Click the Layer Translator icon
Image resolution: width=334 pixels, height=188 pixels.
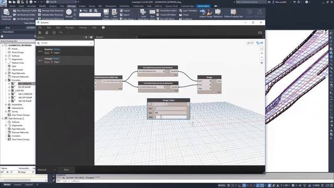[181, 10]
